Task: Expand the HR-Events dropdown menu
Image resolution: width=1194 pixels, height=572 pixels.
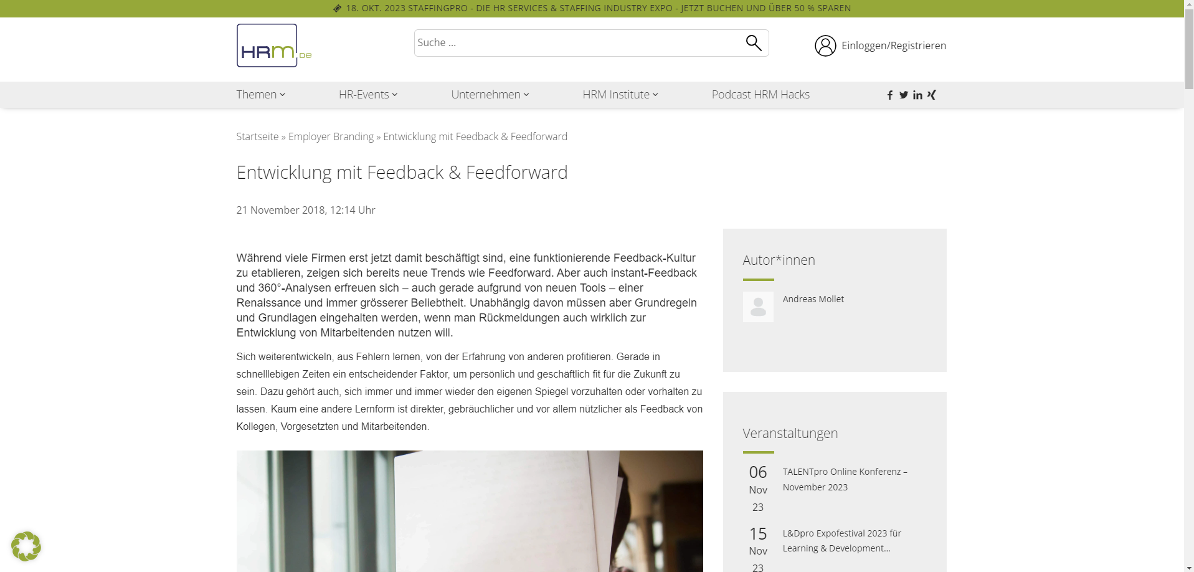Action: [368, 94]
